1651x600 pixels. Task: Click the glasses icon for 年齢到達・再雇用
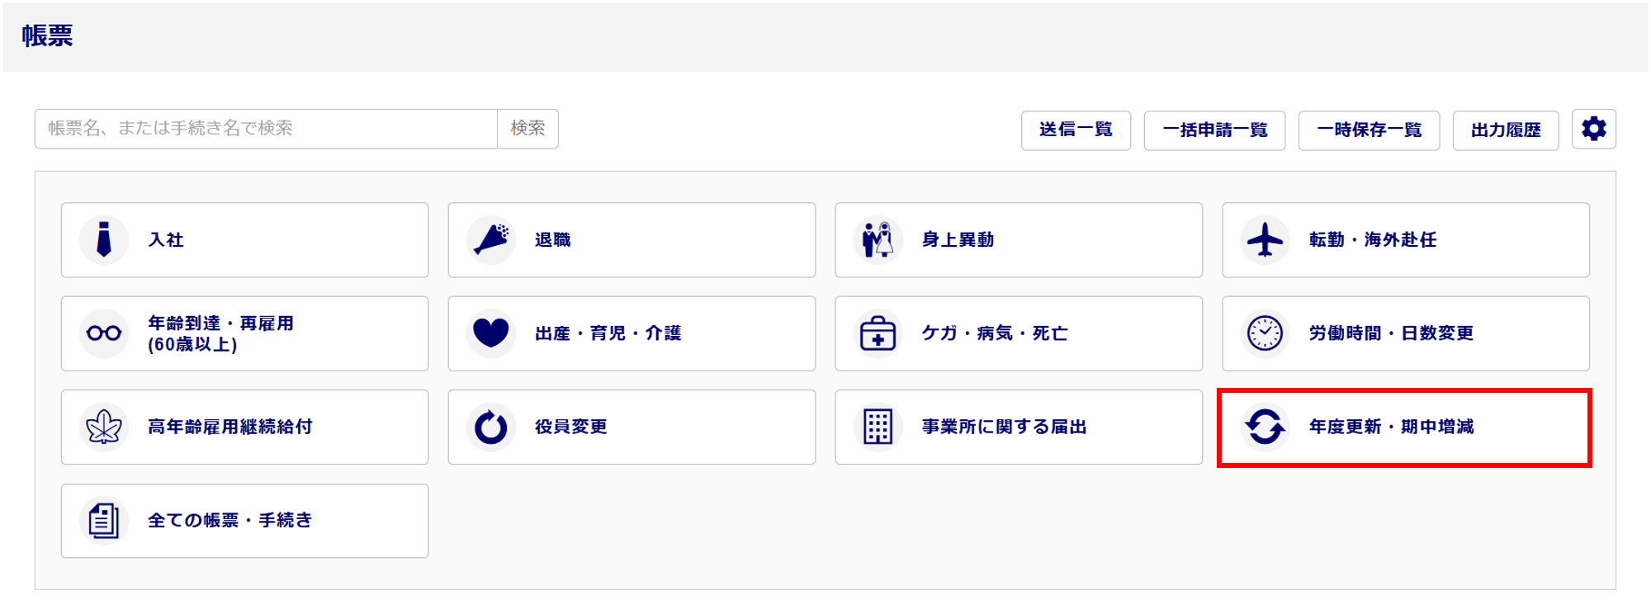click(104, 333)
